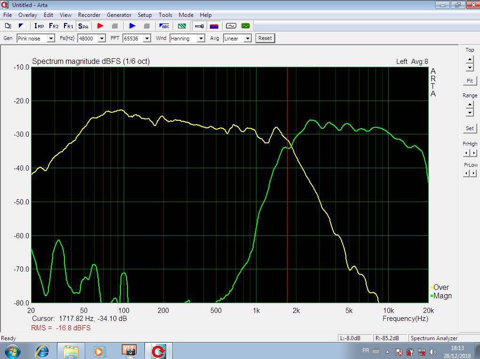Screen dimensions: 480x359
Task: Expand the FFT 65536 size dropdown
Action: 147,39
